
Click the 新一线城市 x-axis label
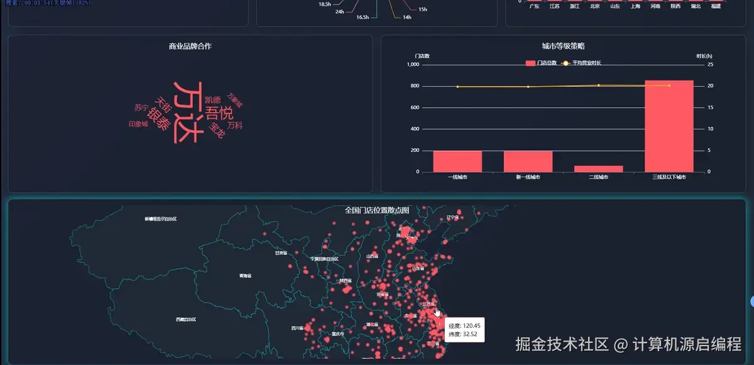pos(528,178)
